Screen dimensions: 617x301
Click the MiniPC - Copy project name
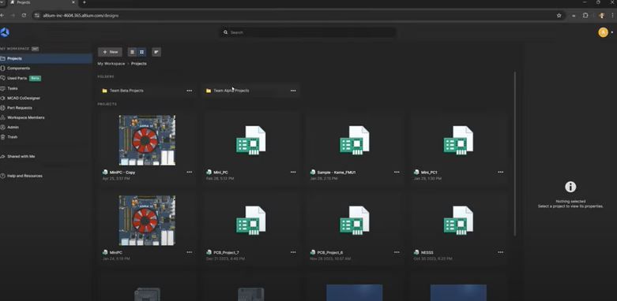122,173
